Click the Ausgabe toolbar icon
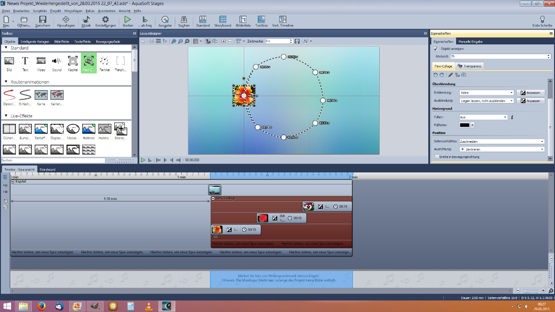This screenshot has width=555, height=312. tap(165, 20)
